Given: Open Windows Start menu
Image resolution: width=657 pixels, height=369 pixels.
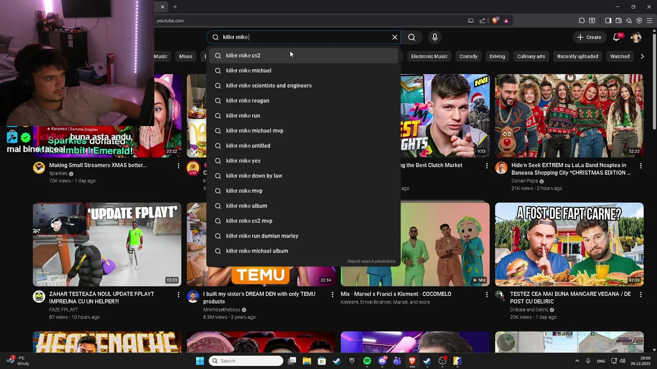Looking at the screenshot, I should pos(200,361).
